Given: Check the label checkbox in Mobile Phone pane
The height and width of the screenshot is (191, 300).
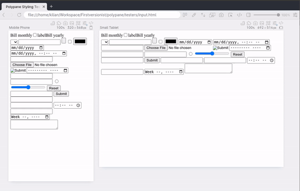Looking at the screenshot, I should pos(35,35).
